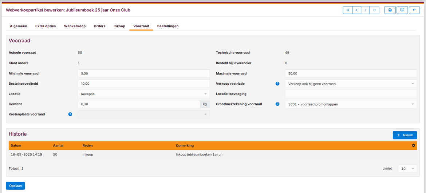Image resolution: width=426 pixels, height=193 pixels.
Task: Click the Opslaan button
Action: point(15,186)
